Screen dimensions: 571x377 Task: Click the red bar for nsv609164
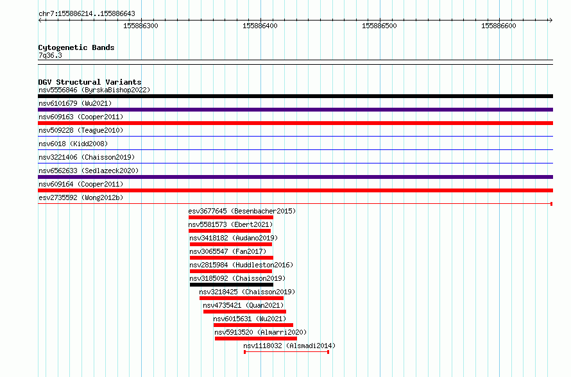pyautogui.click(x=295, y=190)
